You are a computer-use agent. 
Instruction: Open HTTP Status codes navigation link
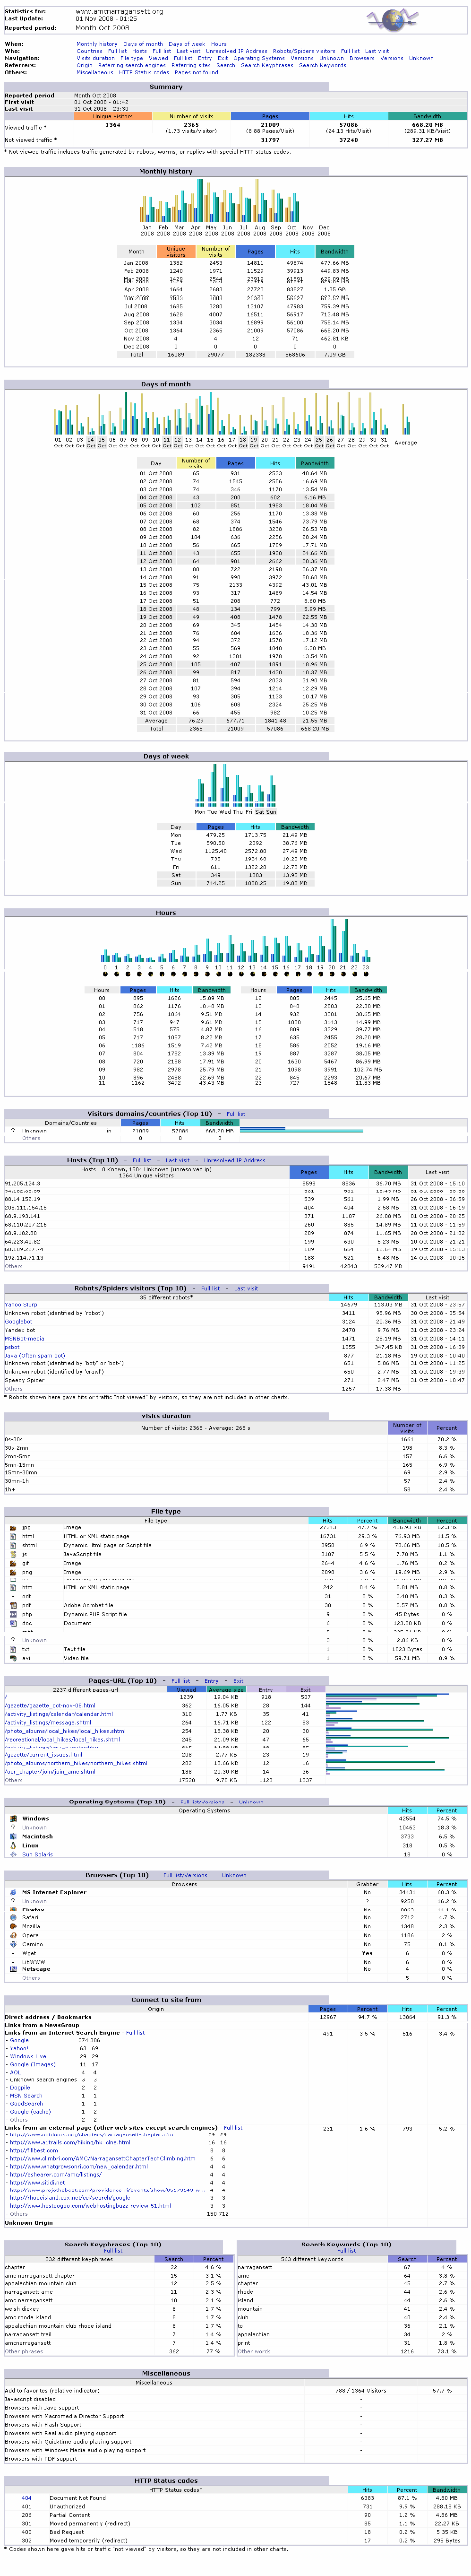click(144, 72)
